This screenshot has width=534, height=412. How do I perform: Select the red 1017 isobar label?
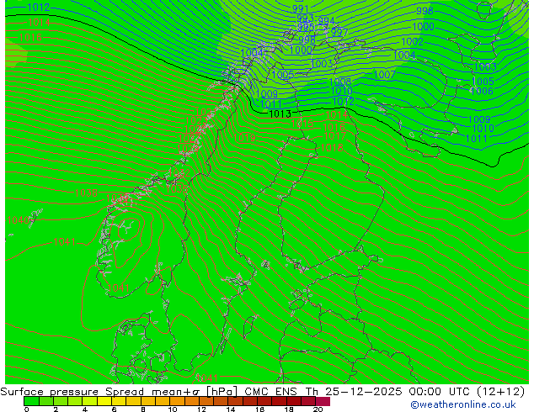click(334, 136)
